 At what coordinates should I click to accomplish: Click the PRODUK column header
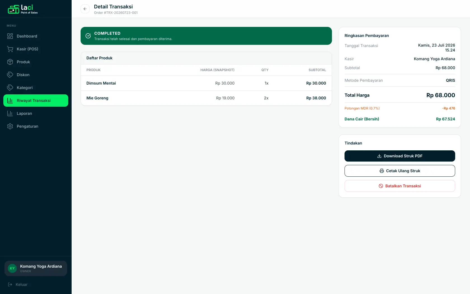[x=93, y=70]
